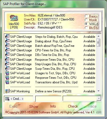Click the disabled Trace button

[92, 106]
